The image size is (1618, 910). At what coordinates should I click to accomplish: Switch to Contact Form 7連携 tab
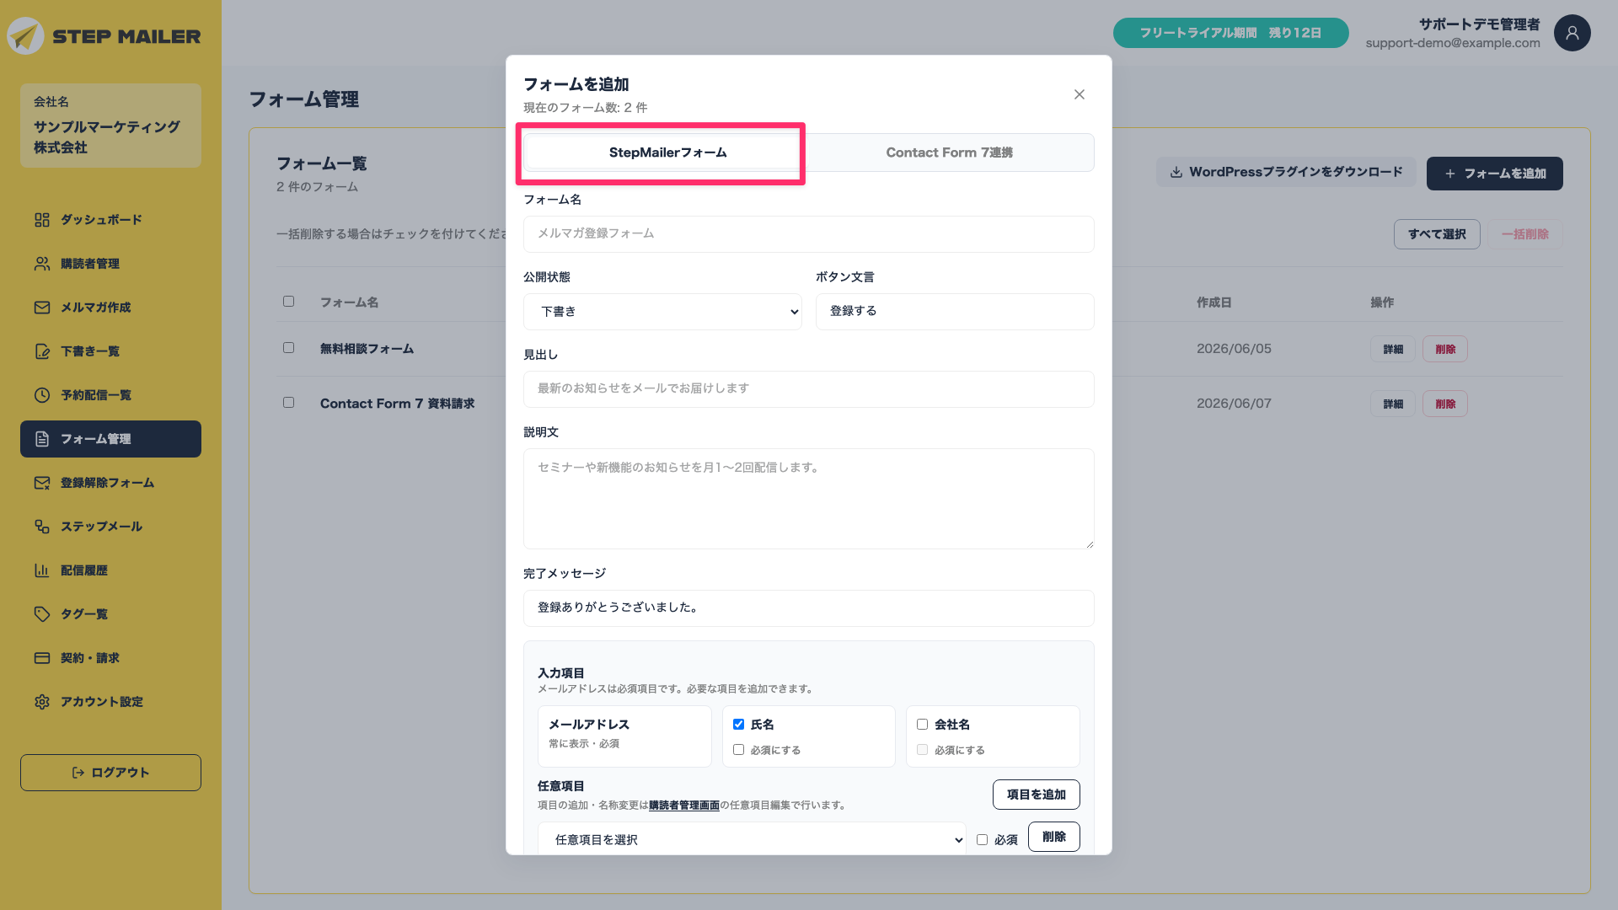pos(949,153)
